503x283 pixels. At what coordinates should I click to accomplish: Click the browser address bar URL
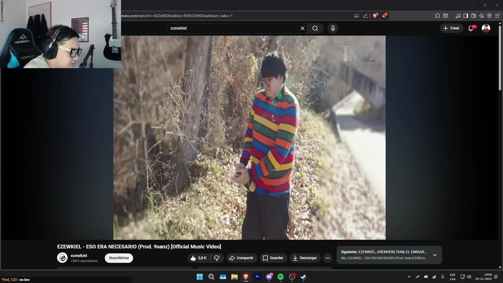coord(176,16)
